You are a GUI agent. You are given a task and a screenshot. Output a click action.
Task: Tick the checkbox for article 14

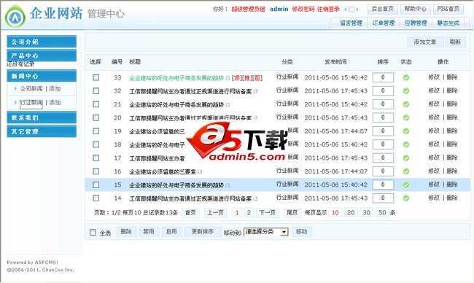pos(96,198)
